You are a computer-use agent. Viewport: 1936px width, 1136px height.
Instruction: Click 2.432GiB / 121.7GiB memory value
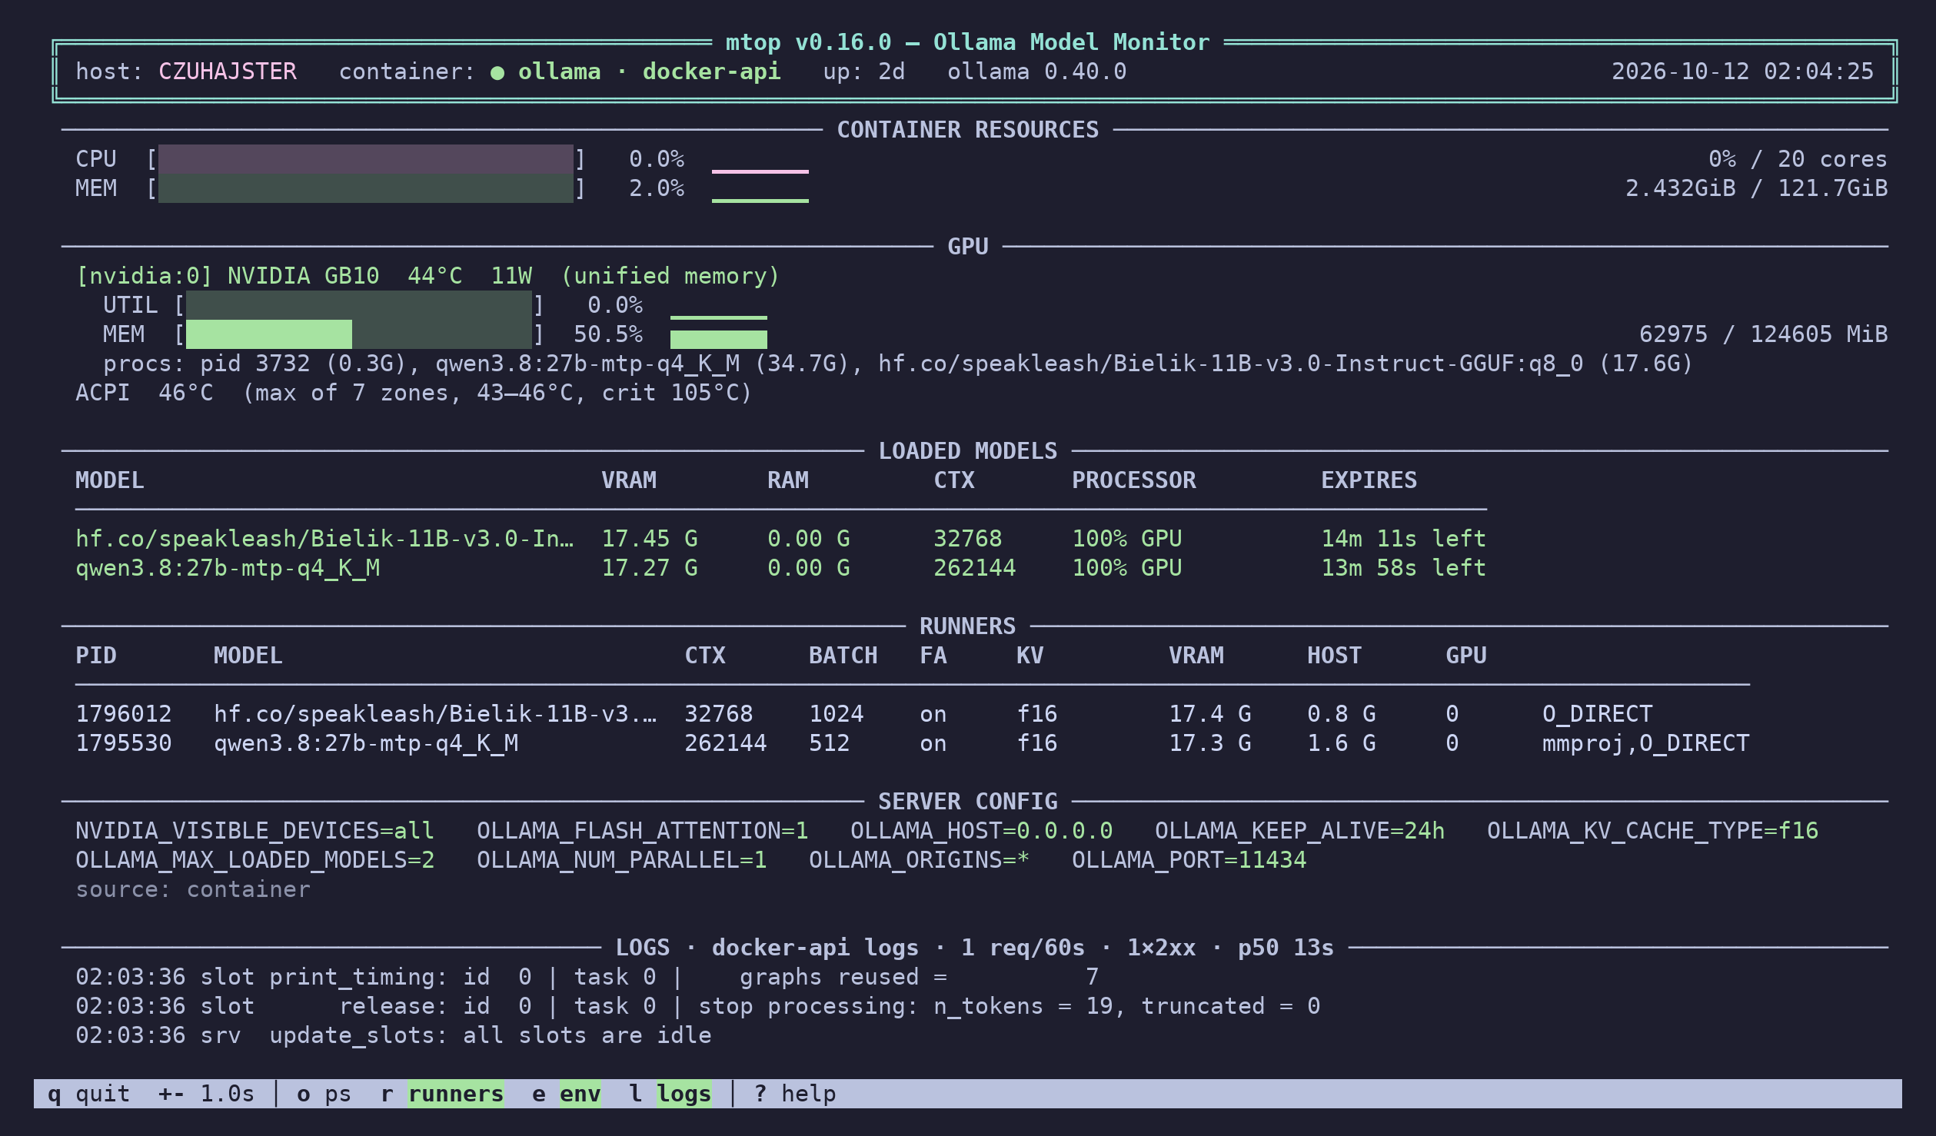click(x=1756, y=188)
